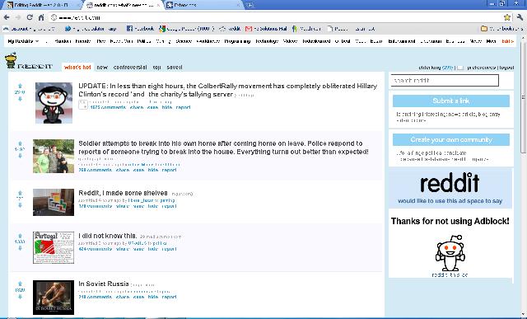
Task: Click the 'reddit this ad' link
Action: coord(450,274)
